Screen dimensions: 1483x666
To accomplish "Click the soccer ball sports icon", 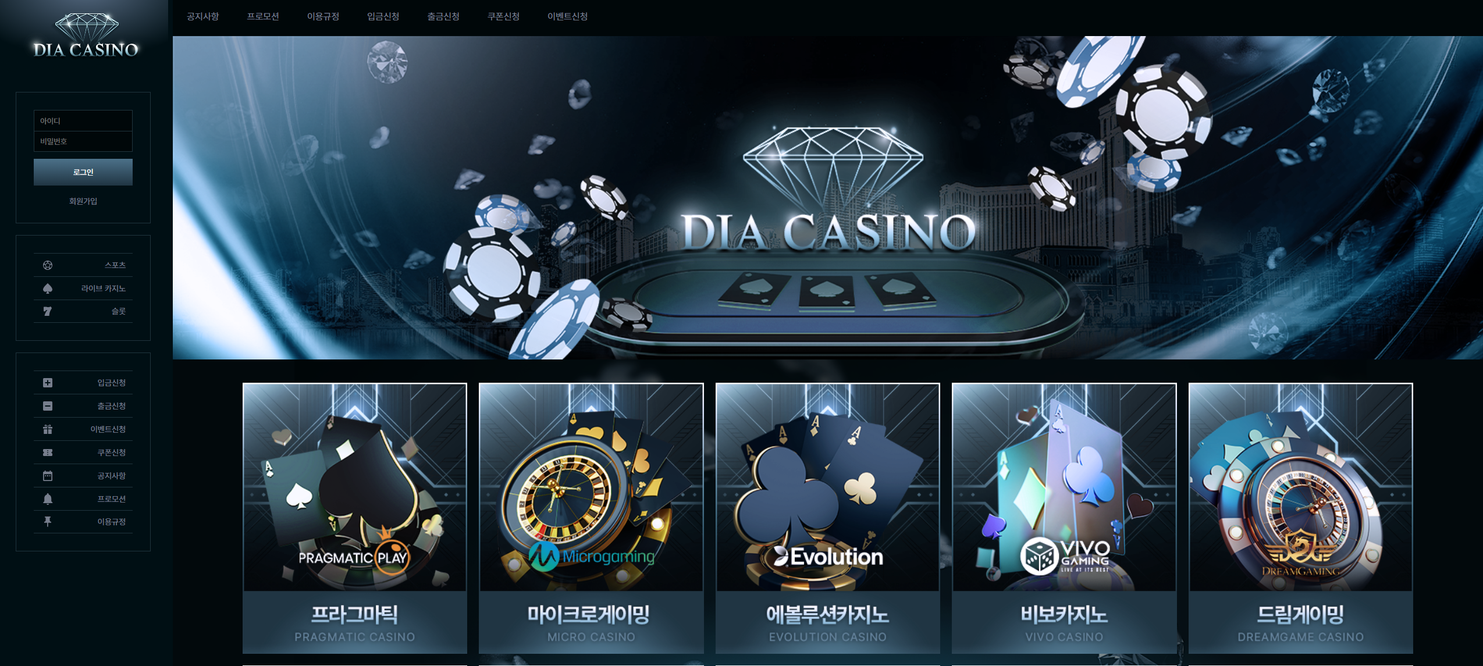I will [48, 265].
